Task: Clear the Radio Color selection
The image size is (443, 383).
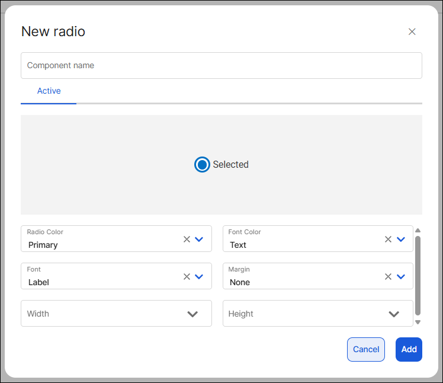Action: tap(187, 240)
